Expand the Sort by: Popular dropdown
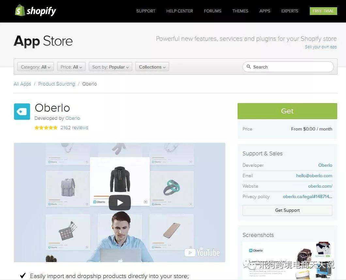Viewport: 346px width, 280px height. (110, 67)
